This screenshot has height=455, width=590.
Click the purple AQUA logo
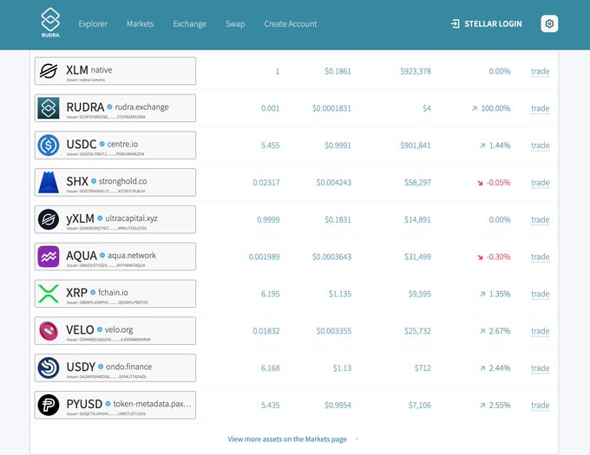(49, 257)
